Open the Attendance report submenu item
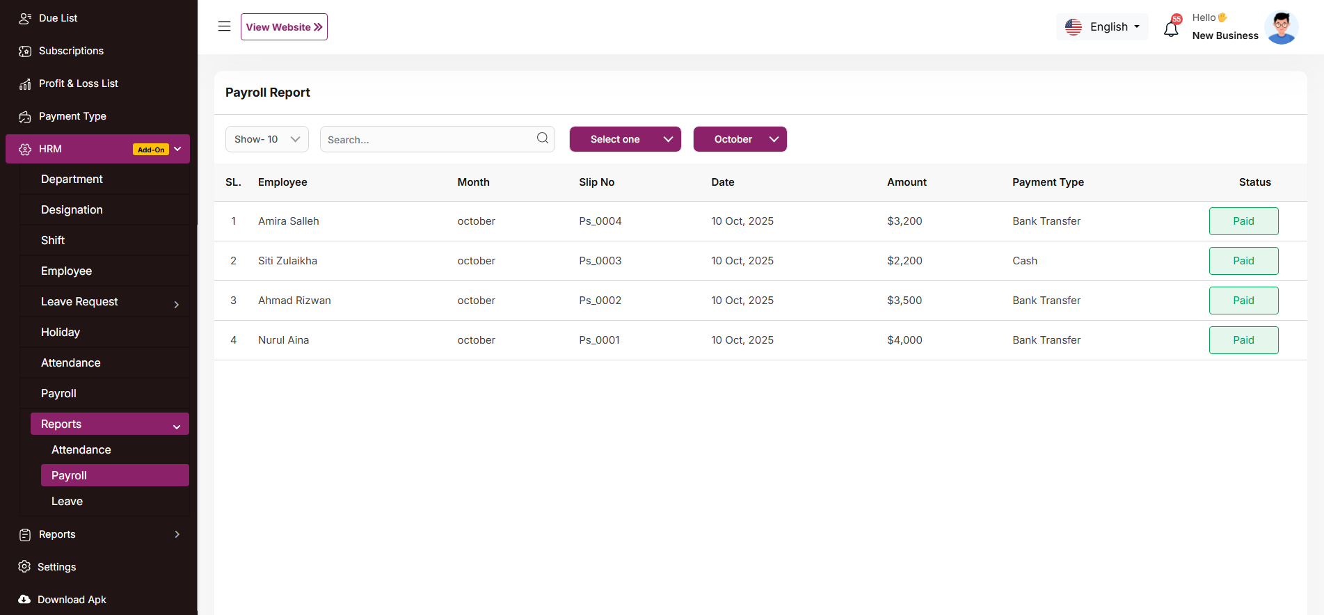 click(81, 450)
